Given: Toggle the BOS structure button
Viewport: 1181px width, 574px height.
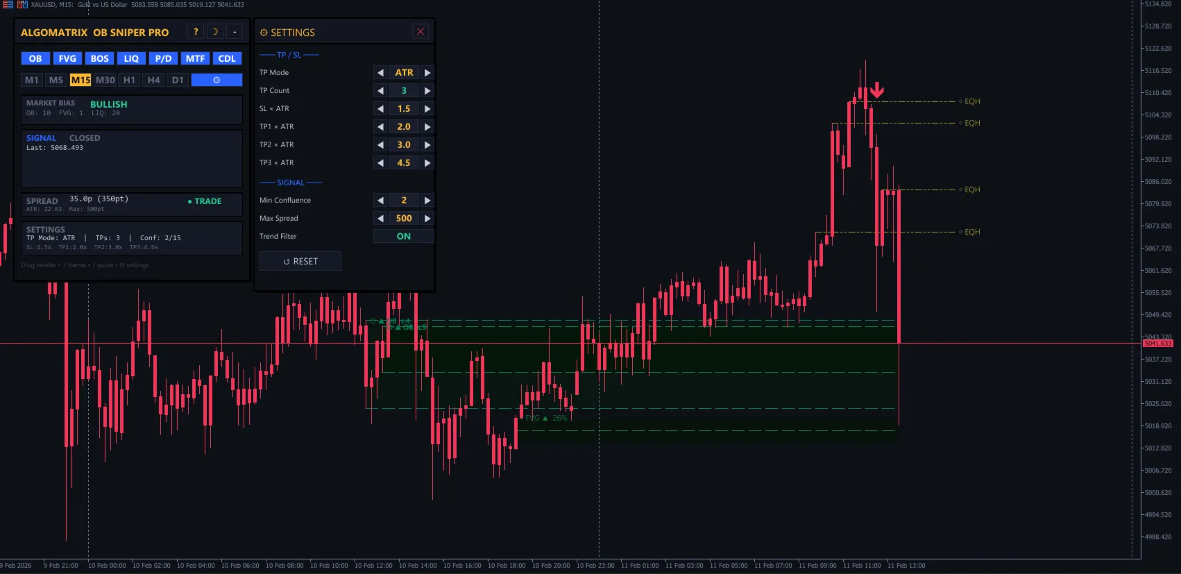Looking at the screenshot, I should tap(99, 58).
